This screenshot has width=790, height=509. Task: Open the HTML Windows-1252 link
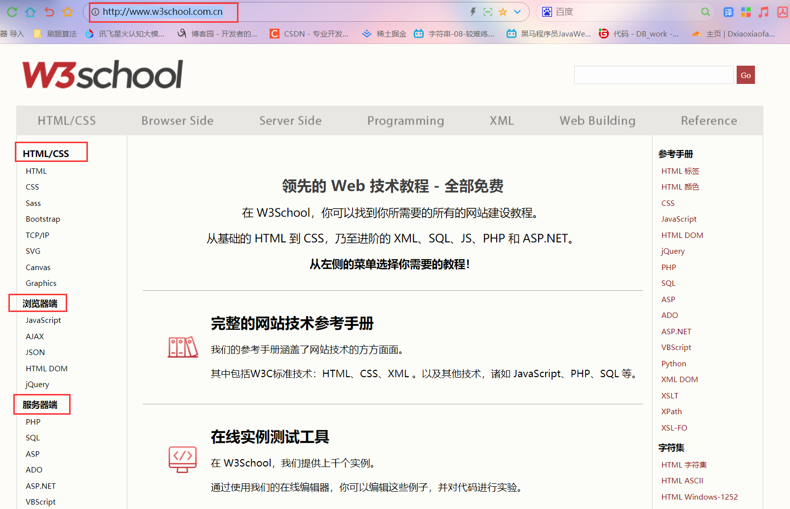(700, 497)
